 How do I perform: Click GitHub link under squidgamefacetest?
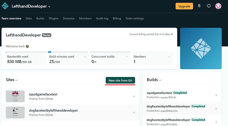tap(49, 99)
